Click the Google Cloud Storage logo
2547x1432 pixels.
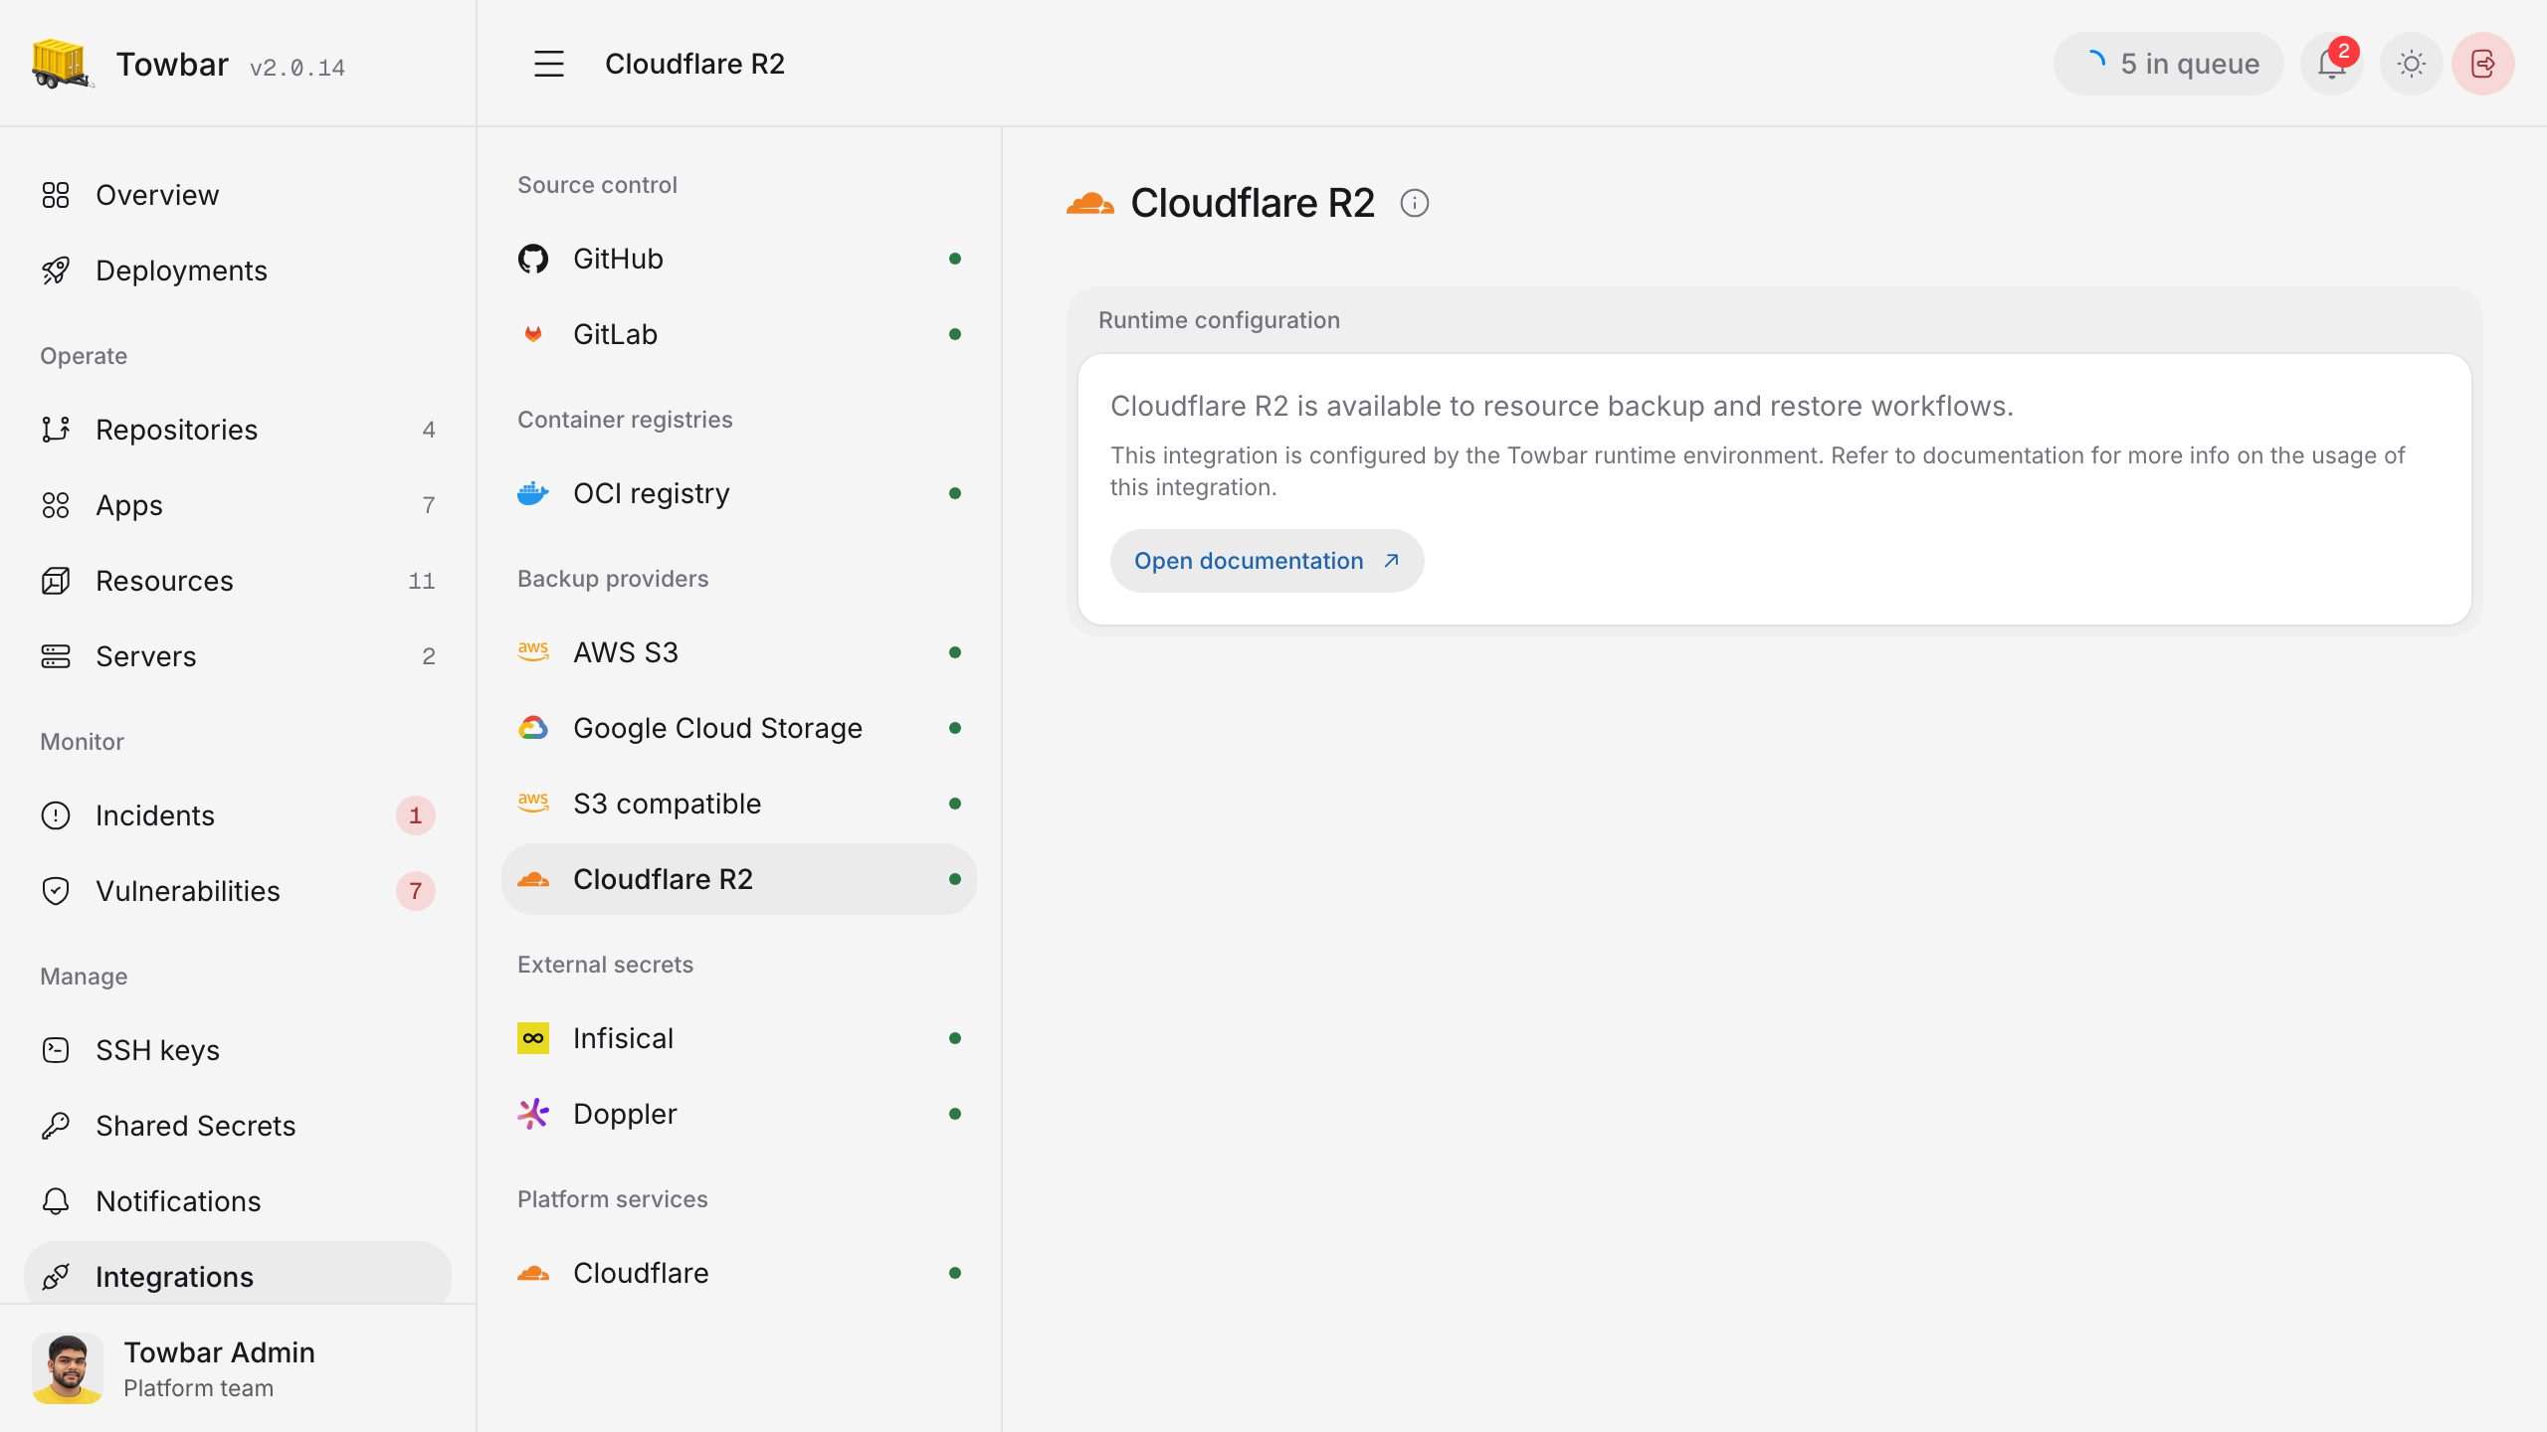pos(533,728)
